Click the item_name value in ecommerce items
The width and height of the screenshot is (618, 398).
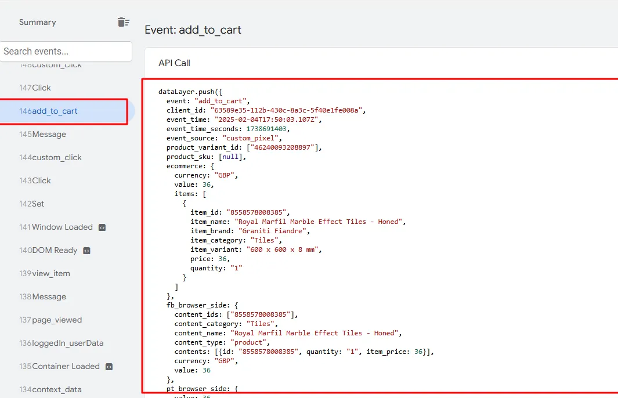(x=318, y=222)
